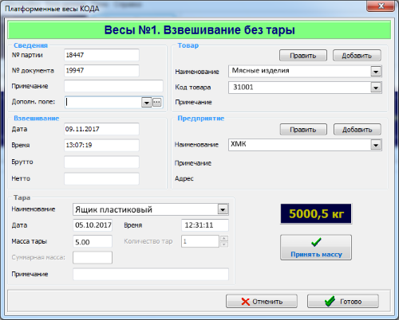Focus the № партии field '18447'
399x320 pixels.
coord(101,55)
